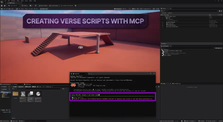Click the pie chart asset thumbnail
Viewport: 223px width, 122px height.
tap(38, 94)
